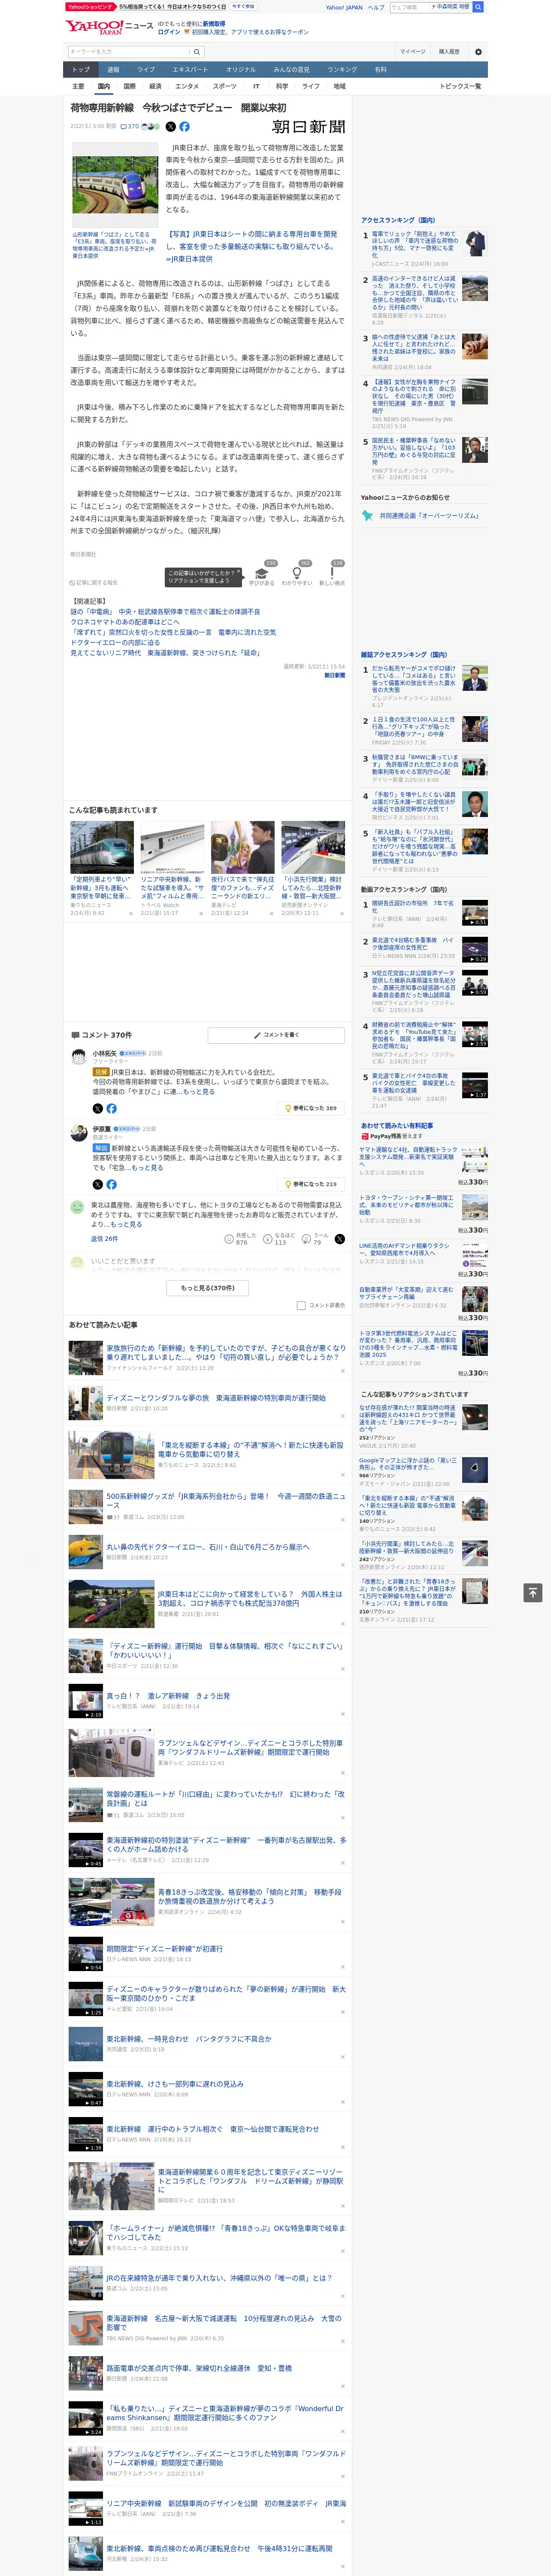Open the main article train photo
Viewport: 551px width, 2576px height.
point(115,185)
